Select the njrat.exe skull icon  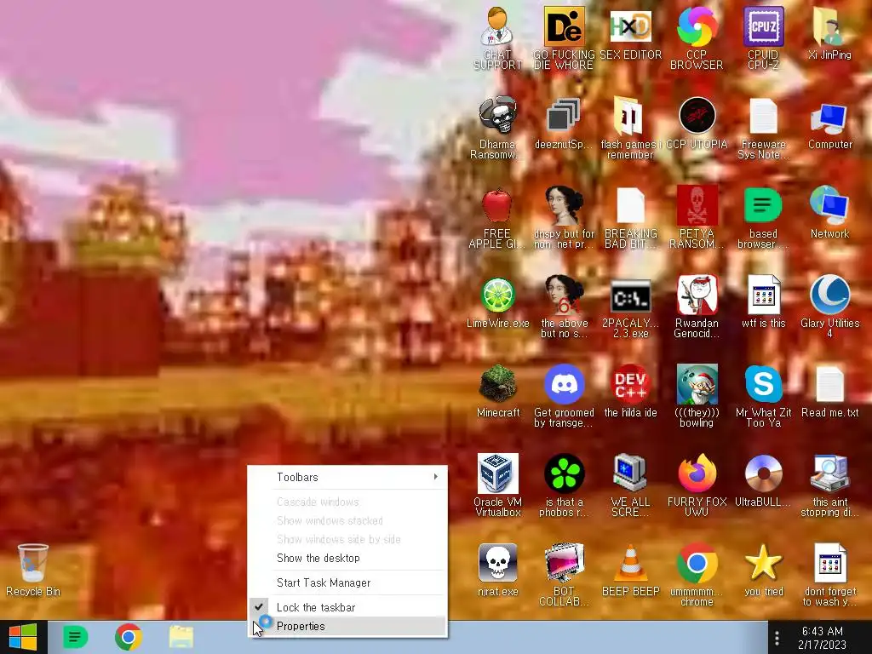pyautogui.click(x=497, y=571)
